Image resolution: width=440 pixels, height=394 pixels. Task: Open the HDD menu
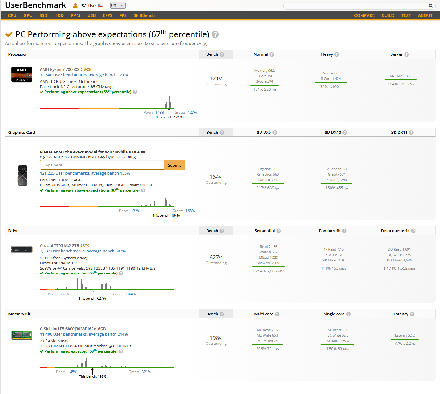[x=59, y=15]
